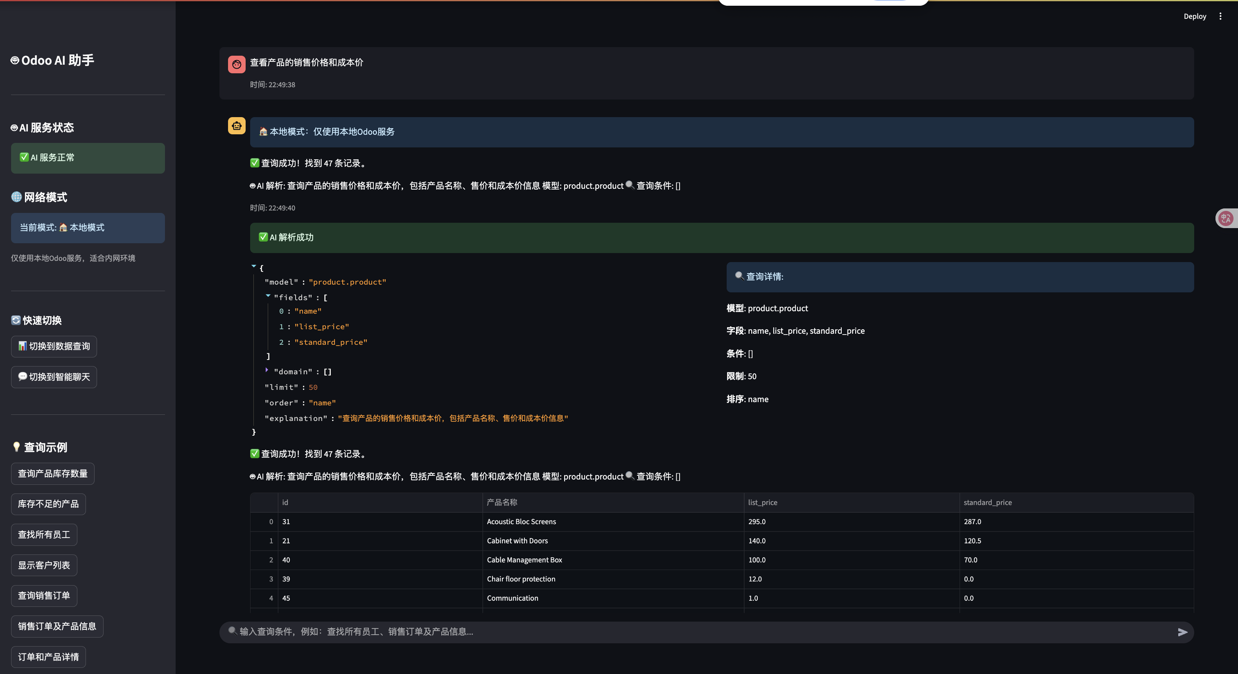Click the user message about product prices
Viewport: 1238px width, 674px height.
pyautogui.click(x=307, y=63)
